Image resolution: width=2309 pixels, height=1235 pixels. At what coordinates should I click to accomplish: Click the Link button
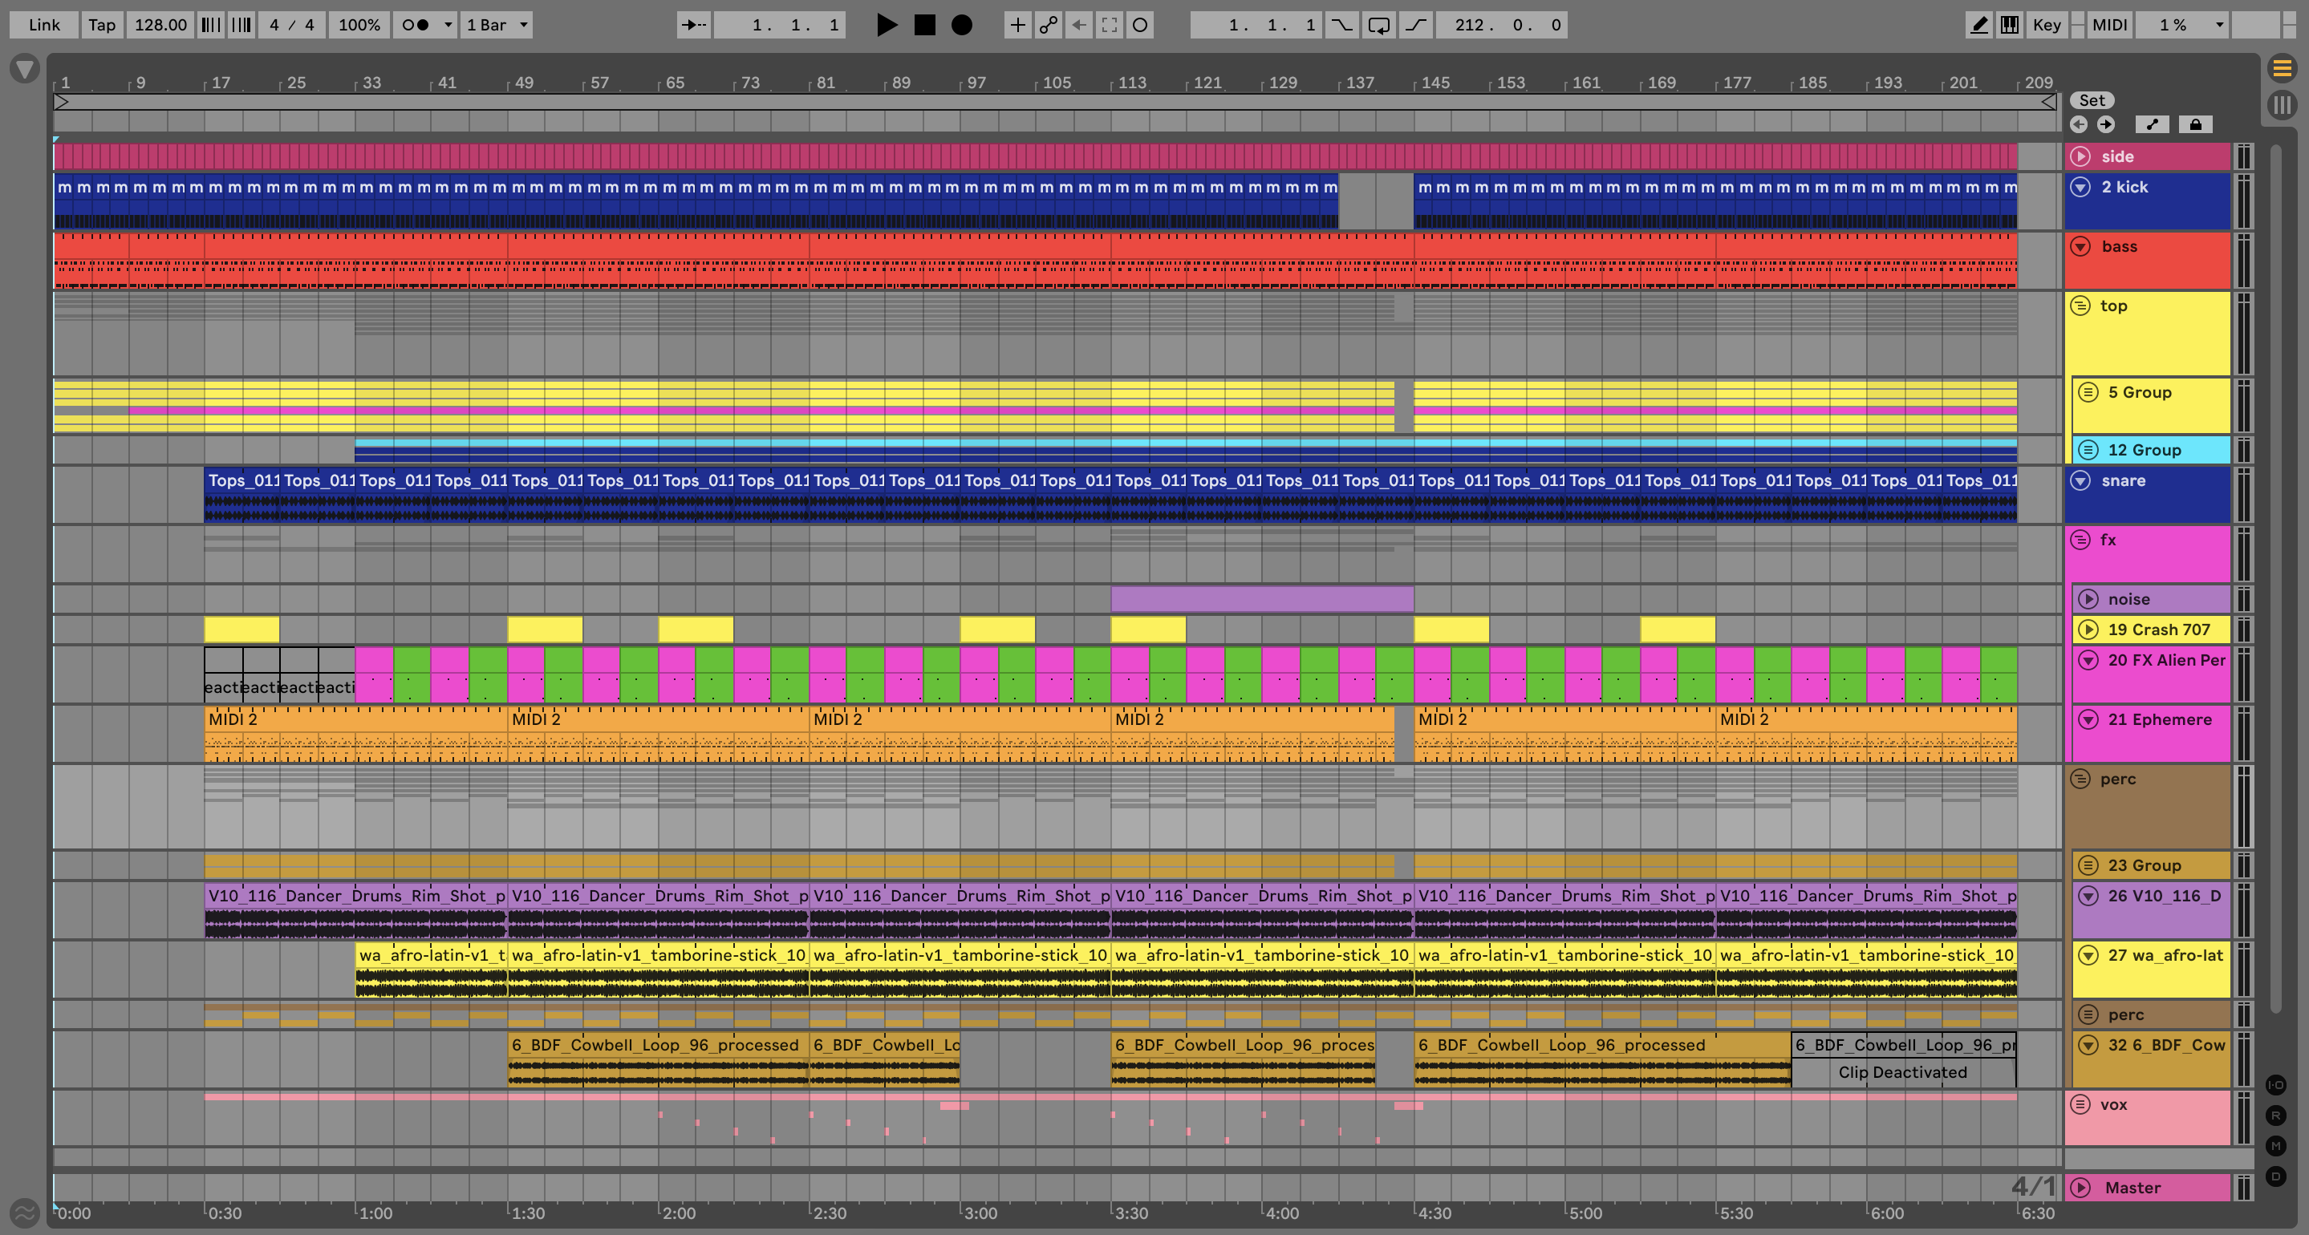tap(44, 25)
